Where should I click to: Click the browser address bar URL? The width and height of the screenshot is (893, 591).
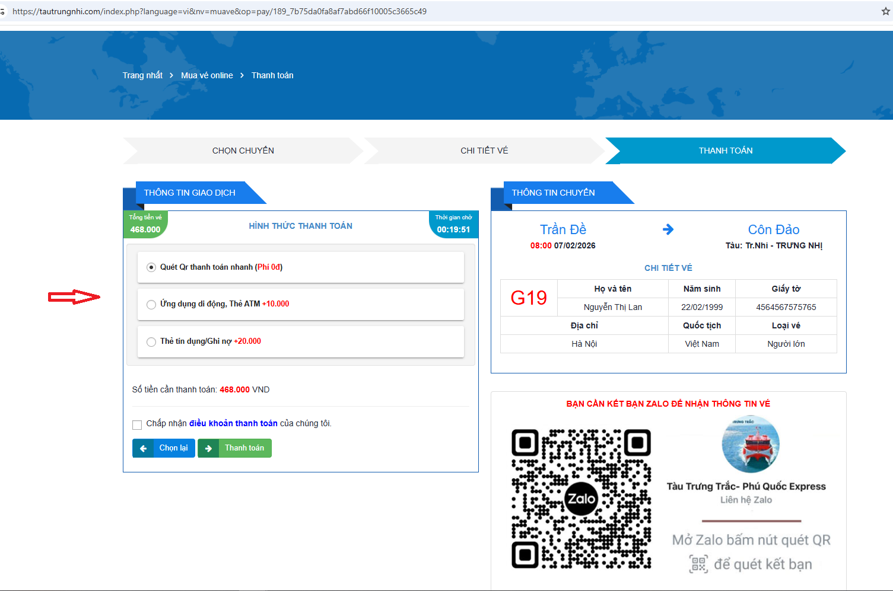220,11
